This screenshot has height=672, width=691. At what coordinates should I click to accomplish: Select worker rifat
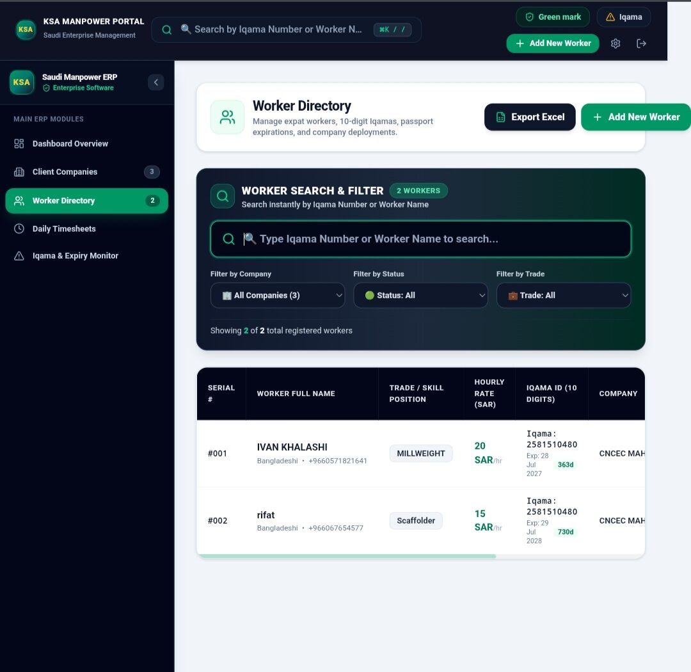[x=266, y=515]
